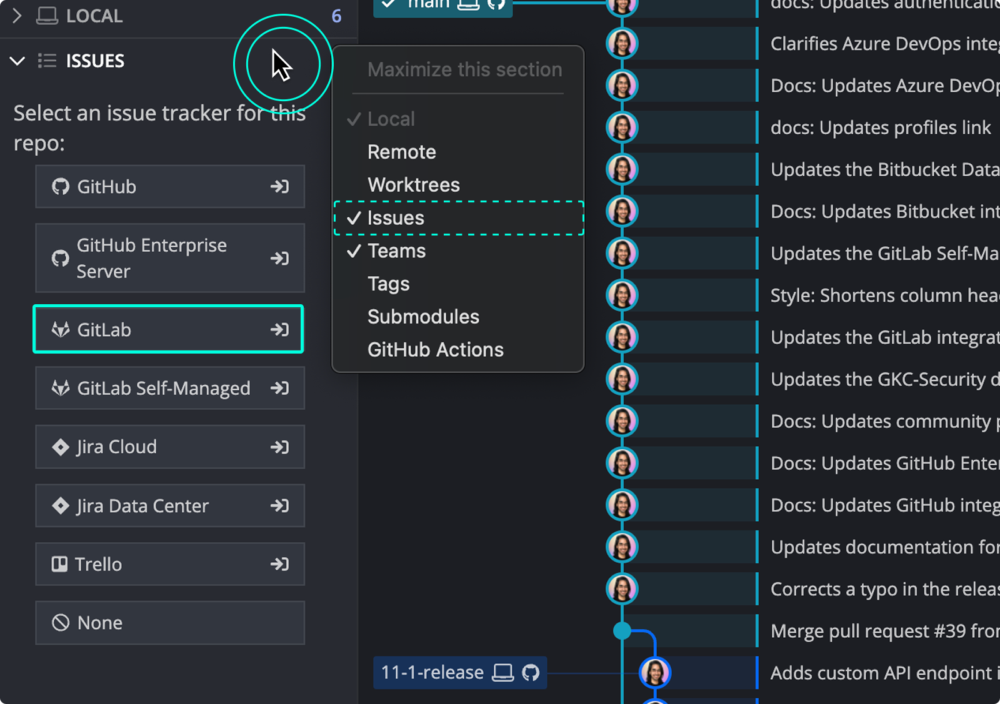Image resolution: width=1000 pixels, height=704 pixels.
Task: Click the laptop icon on the 11-1-release label
Action: (x=504, y=672)
